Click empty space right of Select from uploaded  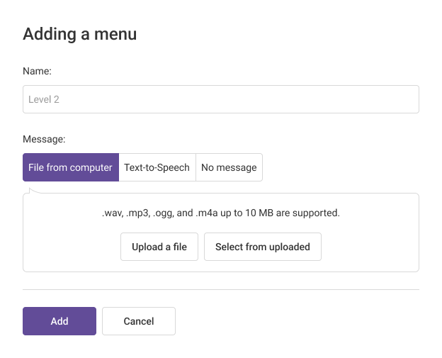(x=368, y=247)
